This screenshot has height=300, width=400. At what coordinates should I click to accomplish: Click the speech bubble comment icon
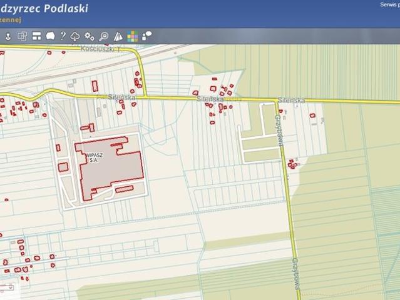(x=50, y=36)
